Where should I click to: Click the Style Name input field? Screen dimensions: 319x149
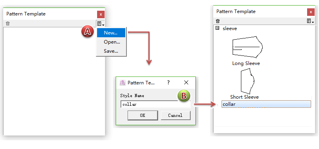tap(155, 105)
